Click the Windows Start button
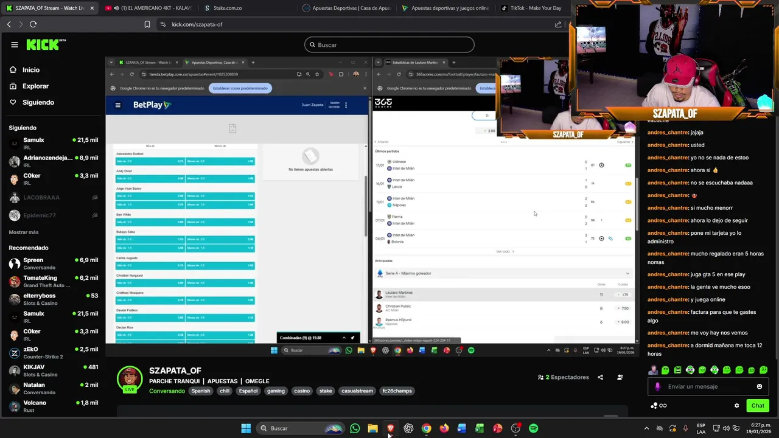 [x=246, y=428]
